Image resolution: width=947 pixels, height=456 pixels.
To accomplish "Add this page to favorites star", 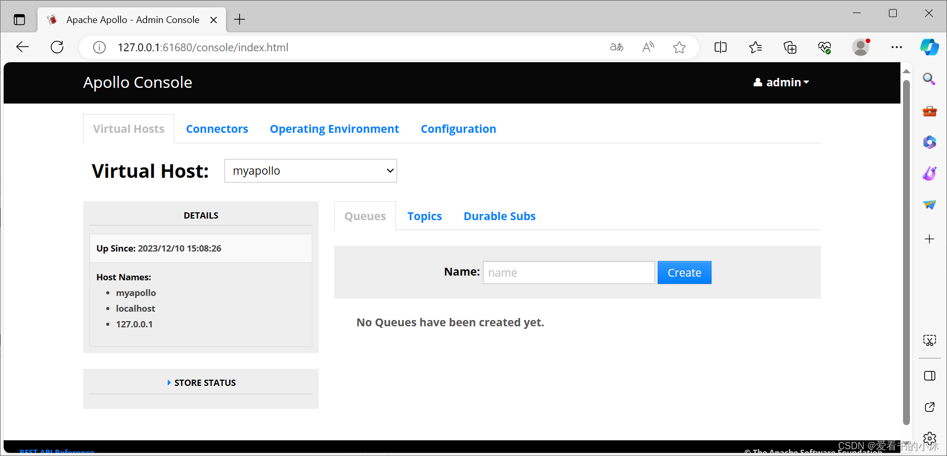I will [x=679, y=48].
